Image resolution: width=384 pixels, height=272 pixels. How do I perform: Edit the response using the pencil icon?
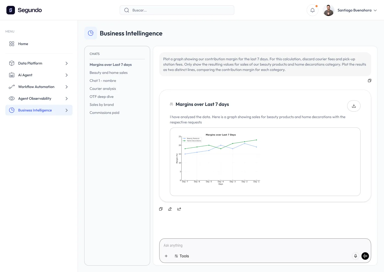click(170, 209)
